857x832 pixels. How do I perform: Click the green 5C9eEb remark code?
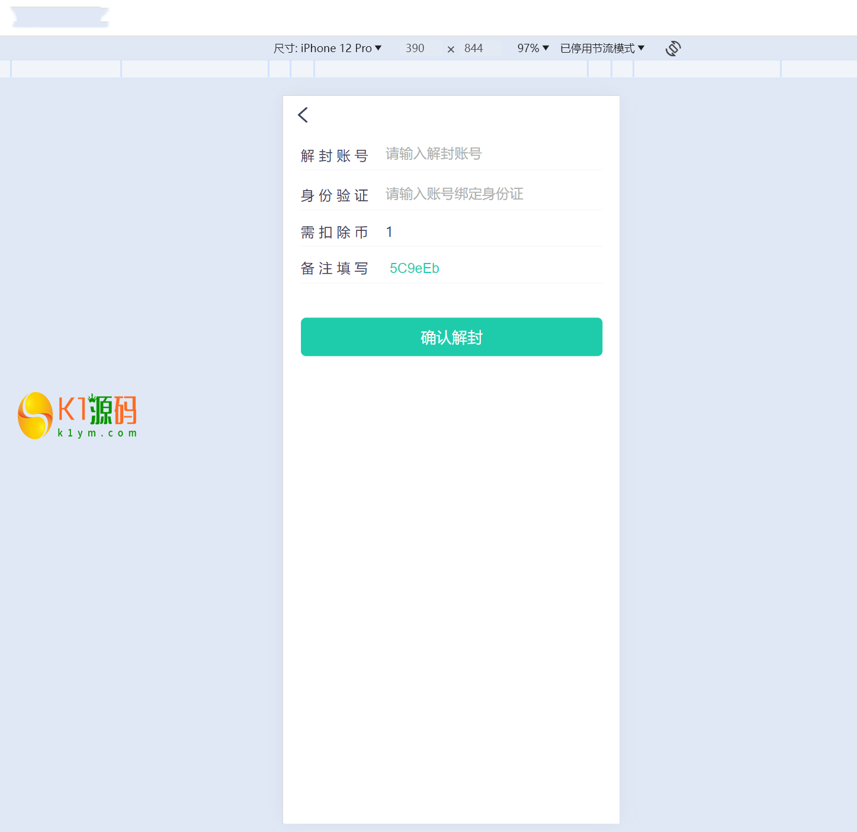tap(414, 268)
